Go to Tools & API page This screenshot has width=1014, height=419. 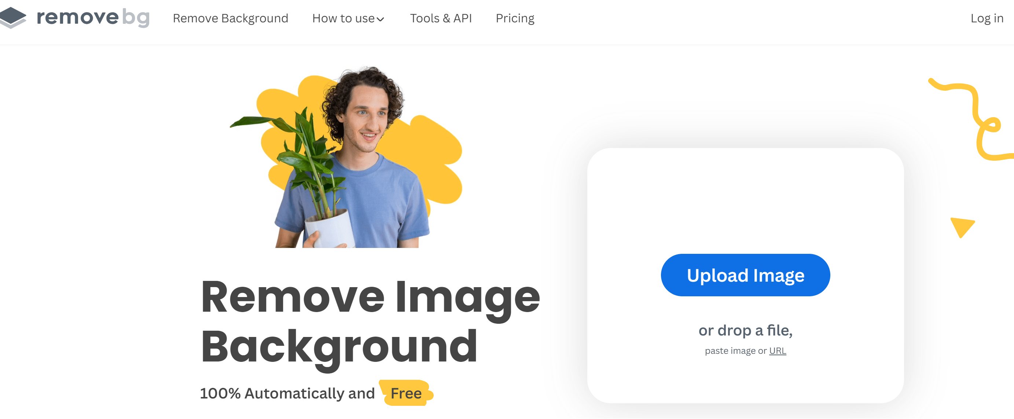coord(441,18)
